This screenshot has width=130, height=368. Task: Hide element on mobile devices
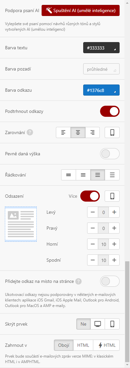click(x=112, y=324)
